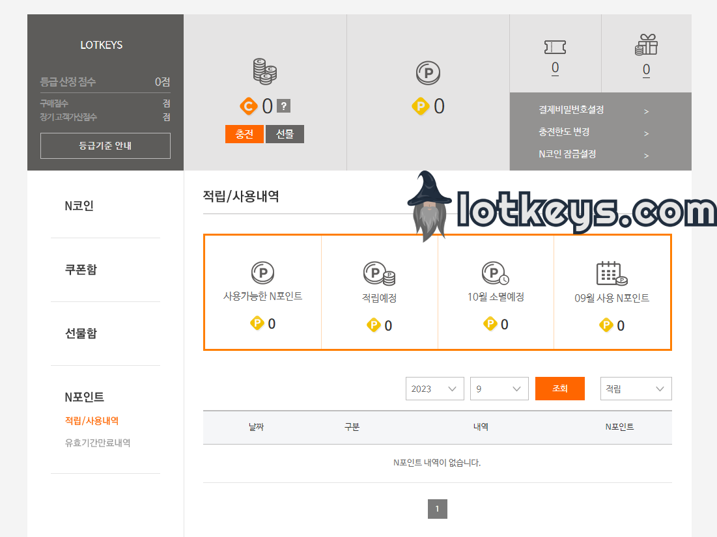This screenshot has width=717, height=537.
Task: Open N코인 sidebar menu
Action: 79,206
